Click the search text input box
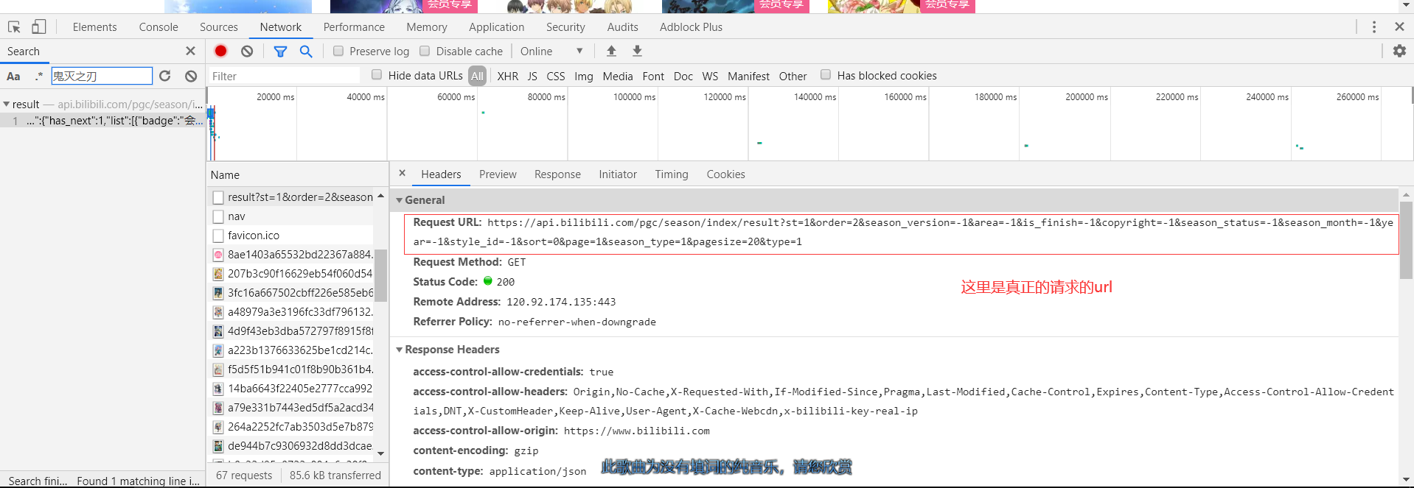Screen dimensions: 1414x488 [x=102, y=76]
